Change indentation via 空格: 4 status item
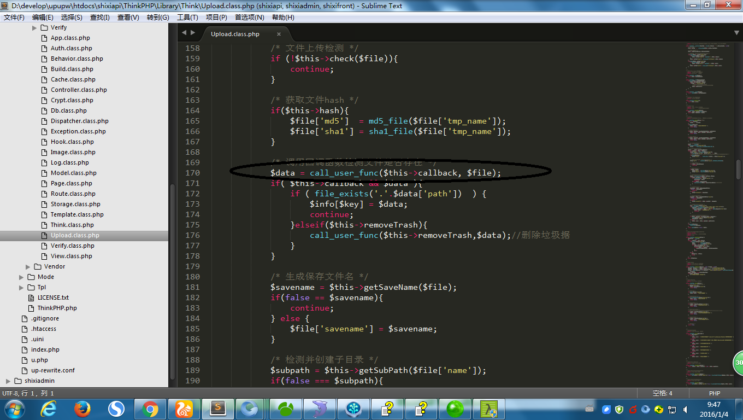The width and height of the screenshot is (743, 420). click(x=662, y=393)
